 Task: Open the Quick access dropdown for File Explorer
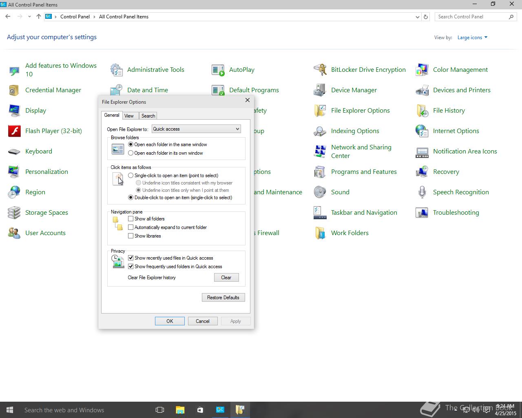(196, 129)
